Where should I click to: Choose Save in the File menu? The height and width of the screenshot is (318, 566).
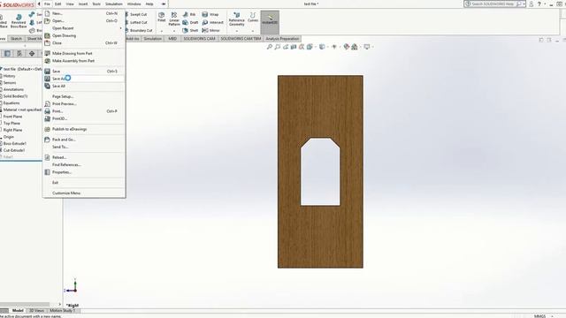pyautogui.click(x=84, y=72)
